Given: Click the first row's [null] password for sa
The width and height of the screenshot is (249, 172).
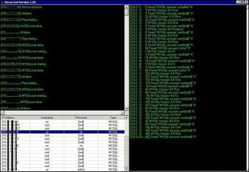Looking at the screenshot, I should (81, 122).
